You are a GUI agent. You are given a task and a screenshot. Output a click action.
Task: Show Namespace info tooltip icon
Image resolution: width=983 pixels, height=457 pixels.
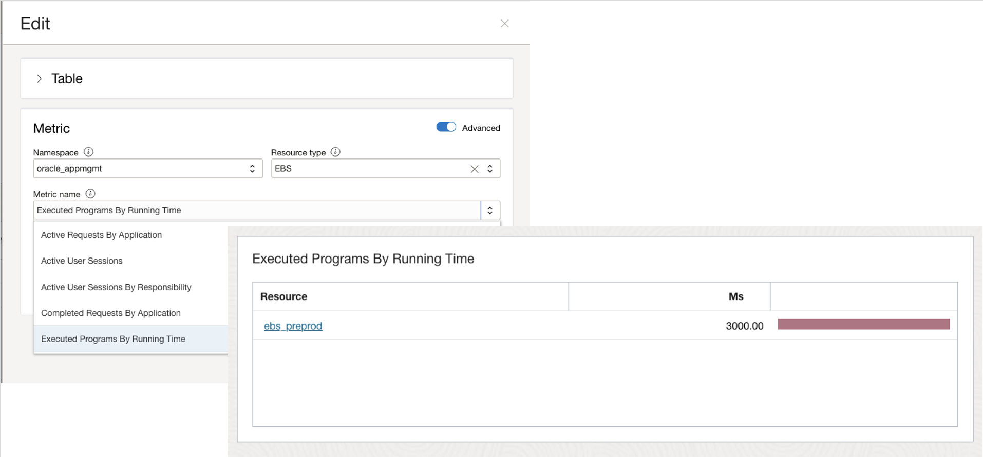(x=88, y=152)
